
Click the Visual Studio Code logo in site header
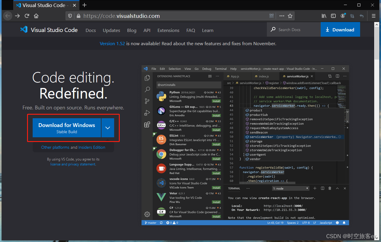click(49, 30)
